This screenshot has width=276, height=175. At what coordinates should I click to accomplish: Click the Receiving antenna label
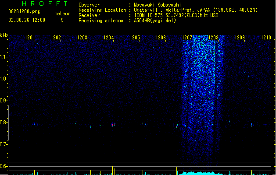(x=101, y=21)
